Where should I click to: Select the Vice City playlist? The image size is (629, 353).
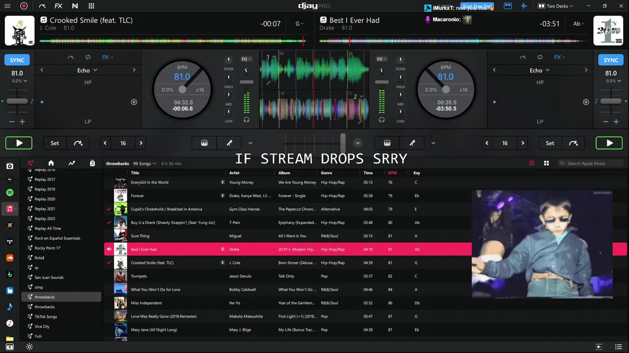pos(42,327)
